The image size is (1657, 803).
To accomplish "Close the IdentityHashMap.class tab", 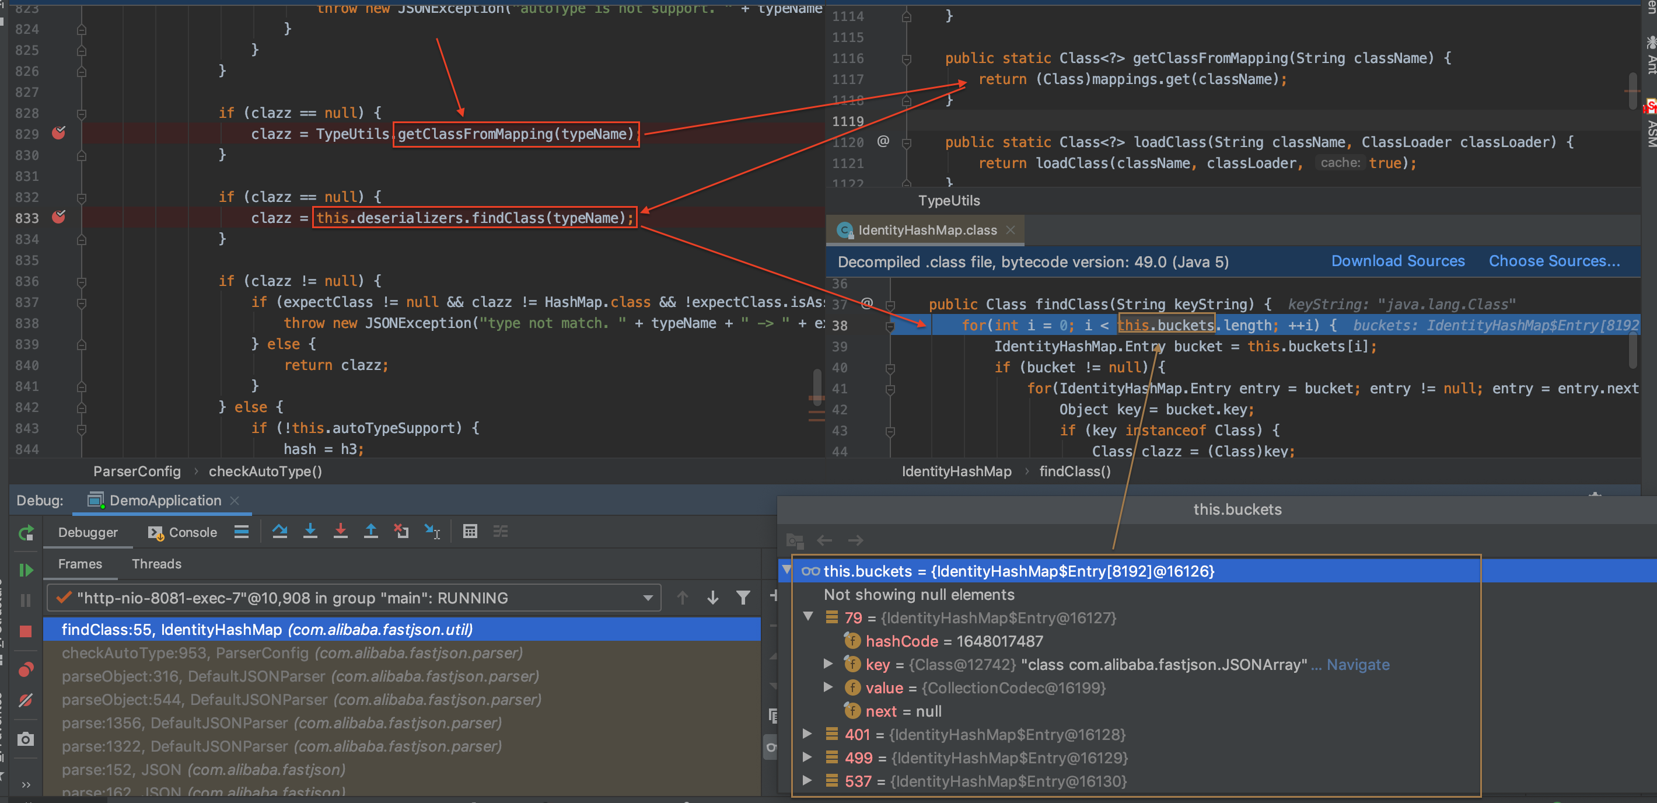I will pyautogui.click(x=1011, y=231).
